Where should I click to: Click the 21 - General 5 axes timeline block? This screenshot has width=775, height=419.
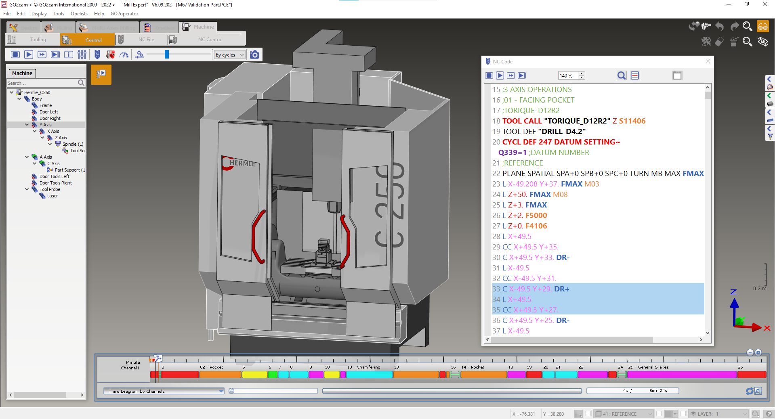(682, 375)
